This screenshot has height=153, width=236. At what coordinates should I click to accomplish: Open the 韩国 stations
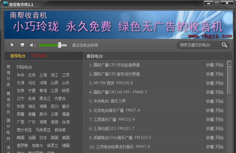(20, 138)
